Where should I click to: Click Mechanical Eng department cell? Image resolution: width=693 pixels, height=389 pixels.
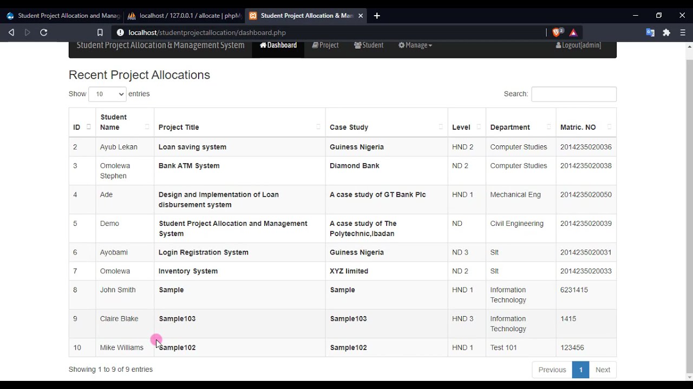[515, 194]
